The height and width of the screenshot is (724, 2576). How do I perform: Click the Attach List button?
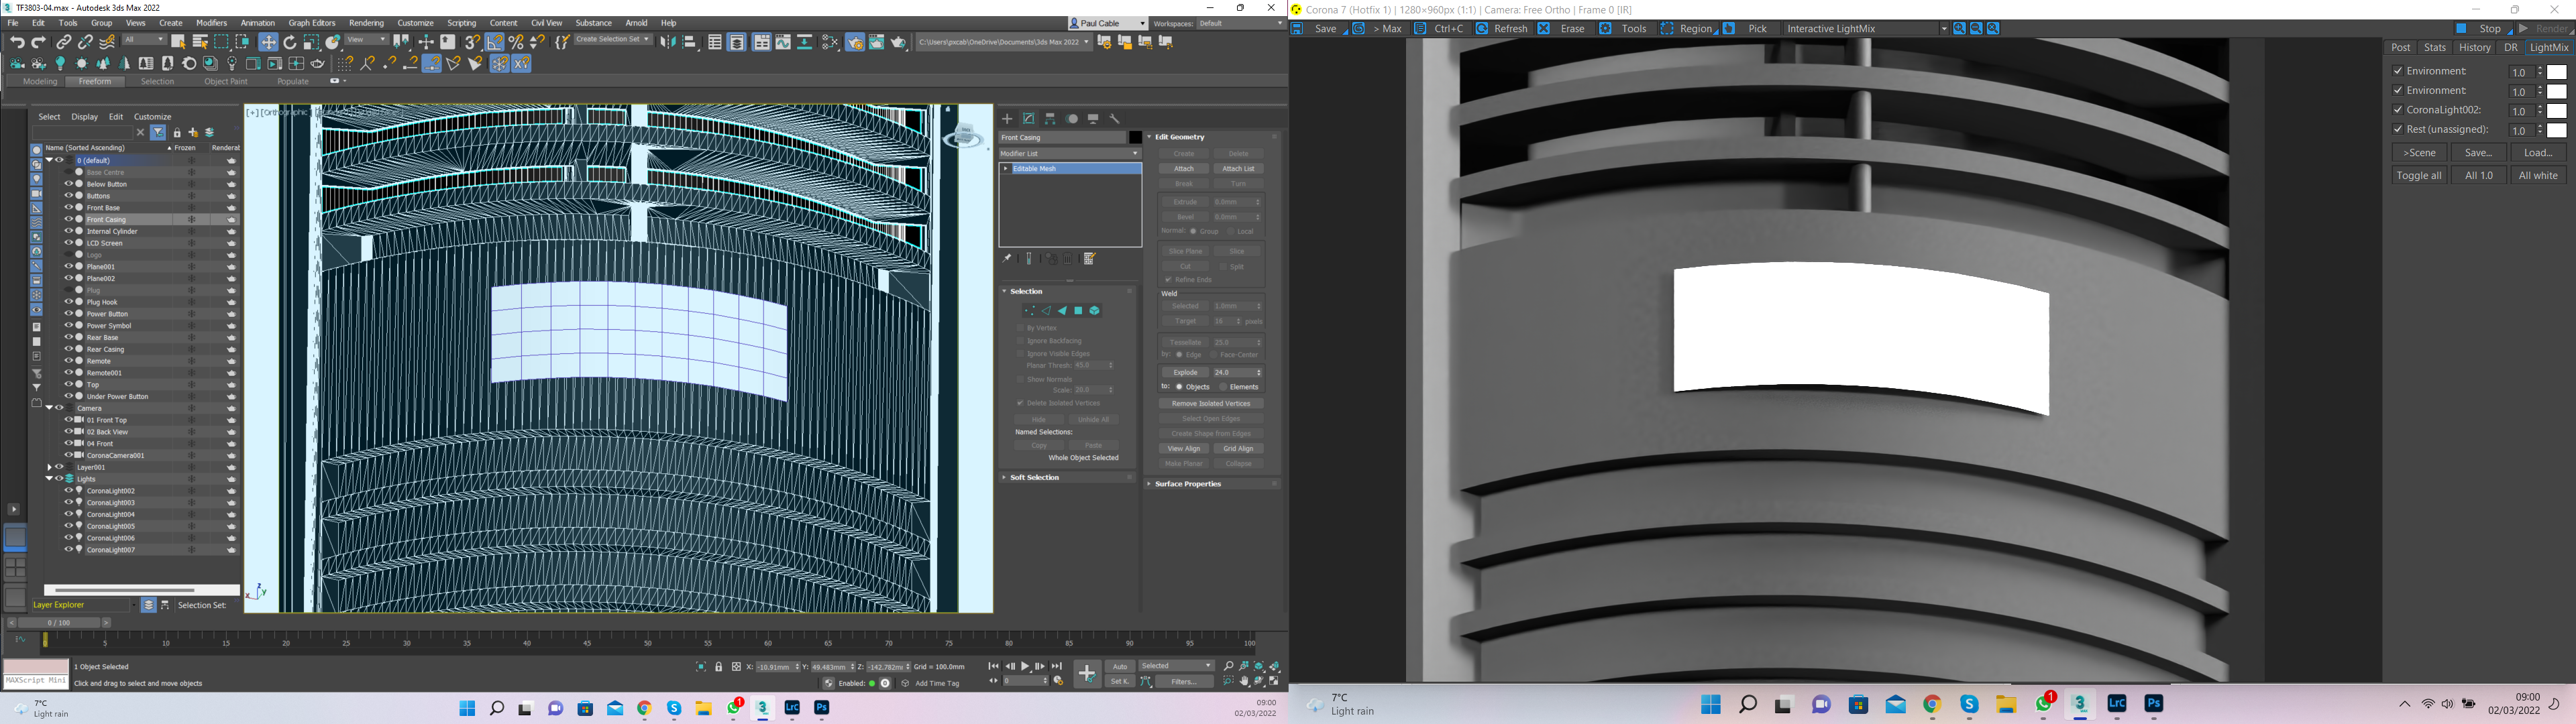tap(1239, 168)
